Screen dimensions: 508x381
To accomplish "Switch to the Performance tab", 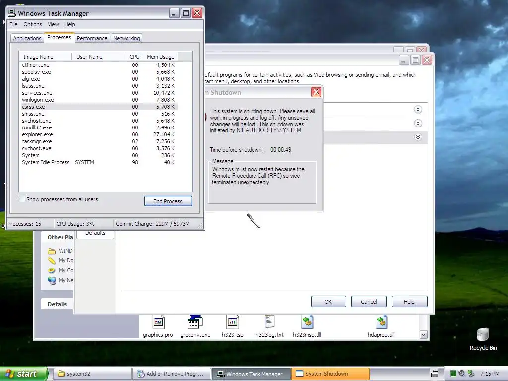I will [x=92, y=38].
